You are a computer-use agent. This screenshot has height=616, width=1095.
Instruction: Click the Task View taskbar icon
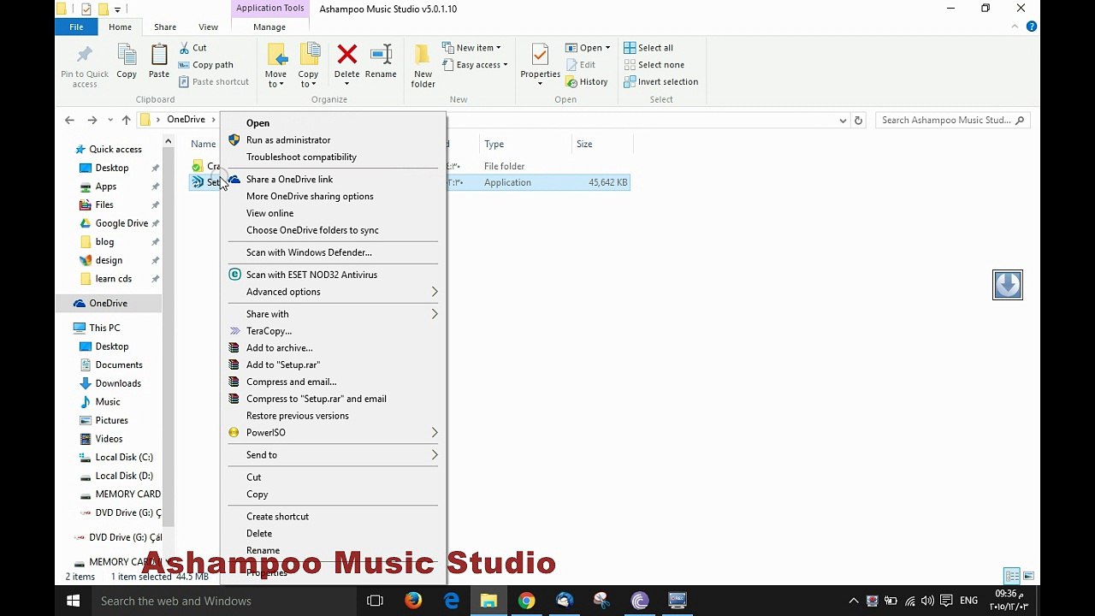(x=375, y=601)
